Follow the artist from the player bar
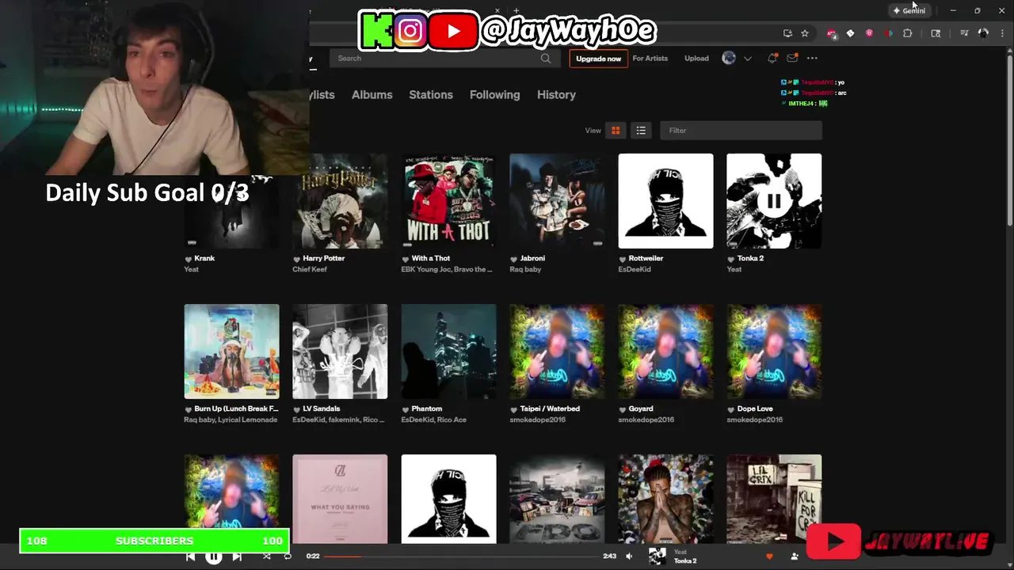Viewport: 1014px width, 570px height. click(x=795, y=557)
